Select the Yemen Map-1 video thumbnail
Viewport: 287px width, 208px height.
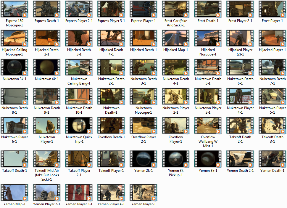(x=14, y=192)
